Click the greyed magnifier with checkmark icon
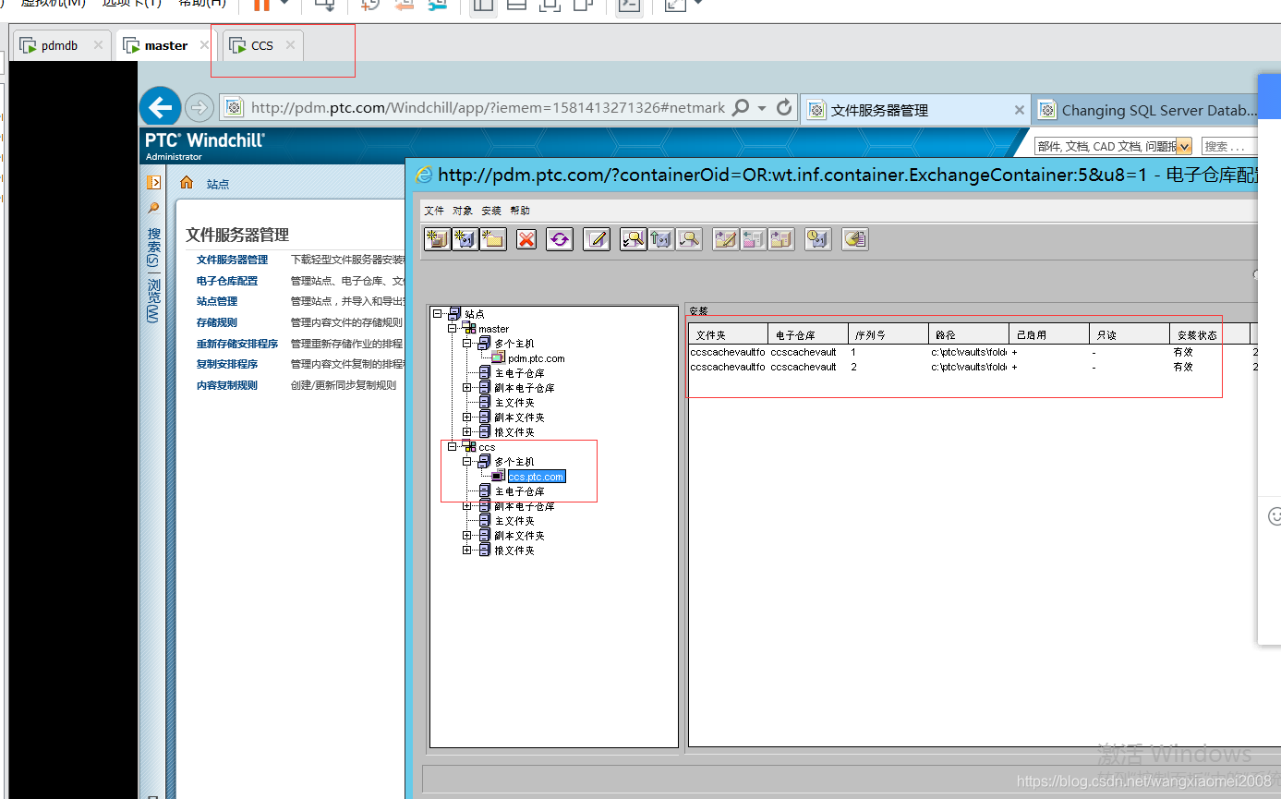The height and width of the screenshot is (799, 1281). coord(689,239)
